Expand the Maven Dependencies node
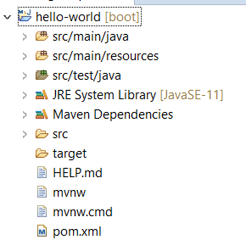The image size is (246, 251). [x=24, y=115]
